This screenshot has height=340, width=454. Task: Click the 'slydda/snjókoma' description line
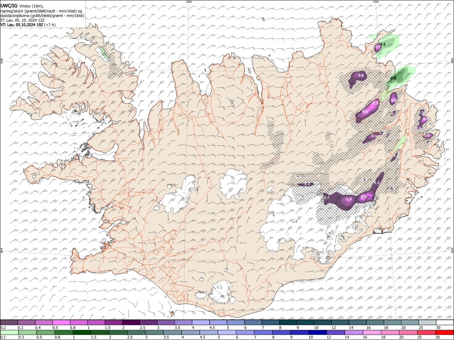(x=42, y=16)
